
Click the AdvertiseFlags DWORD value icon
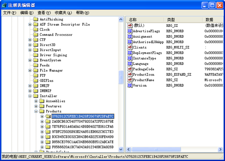click(x=130, y=31)
